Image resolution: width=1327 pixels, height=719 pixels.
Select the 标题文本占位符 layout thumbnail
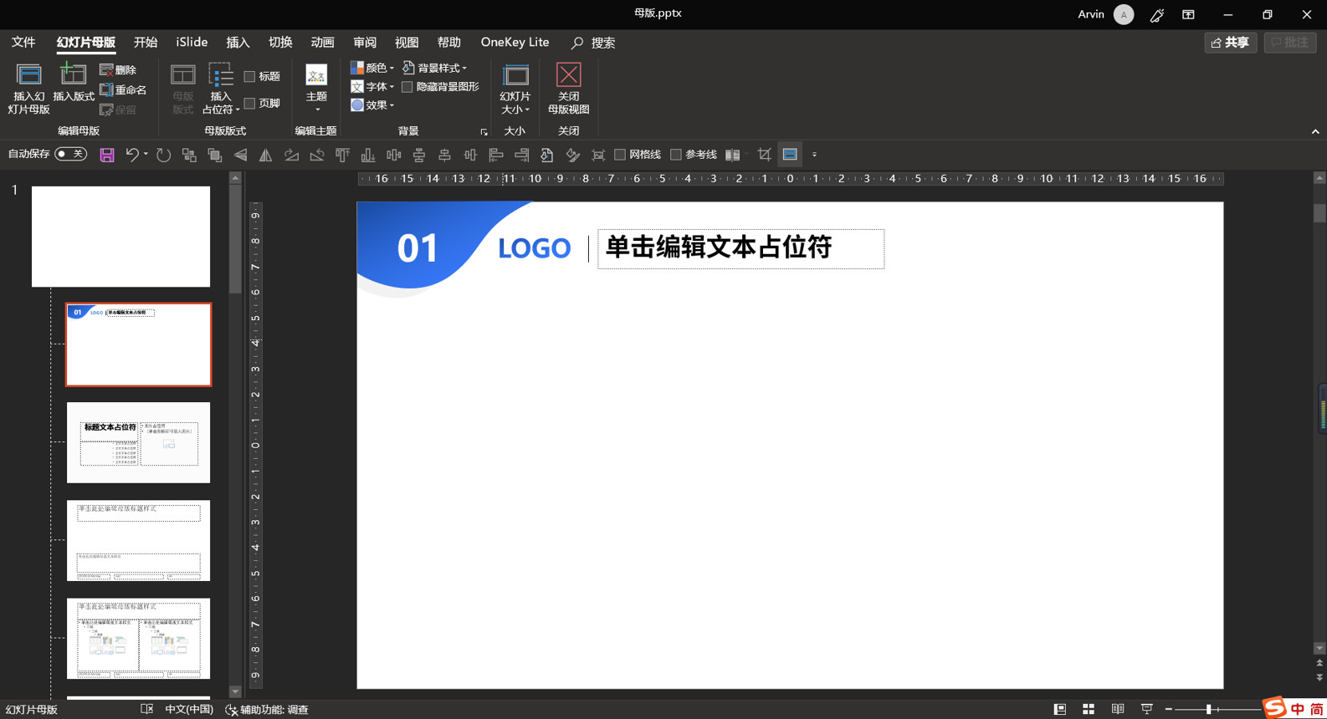[138, 443]
